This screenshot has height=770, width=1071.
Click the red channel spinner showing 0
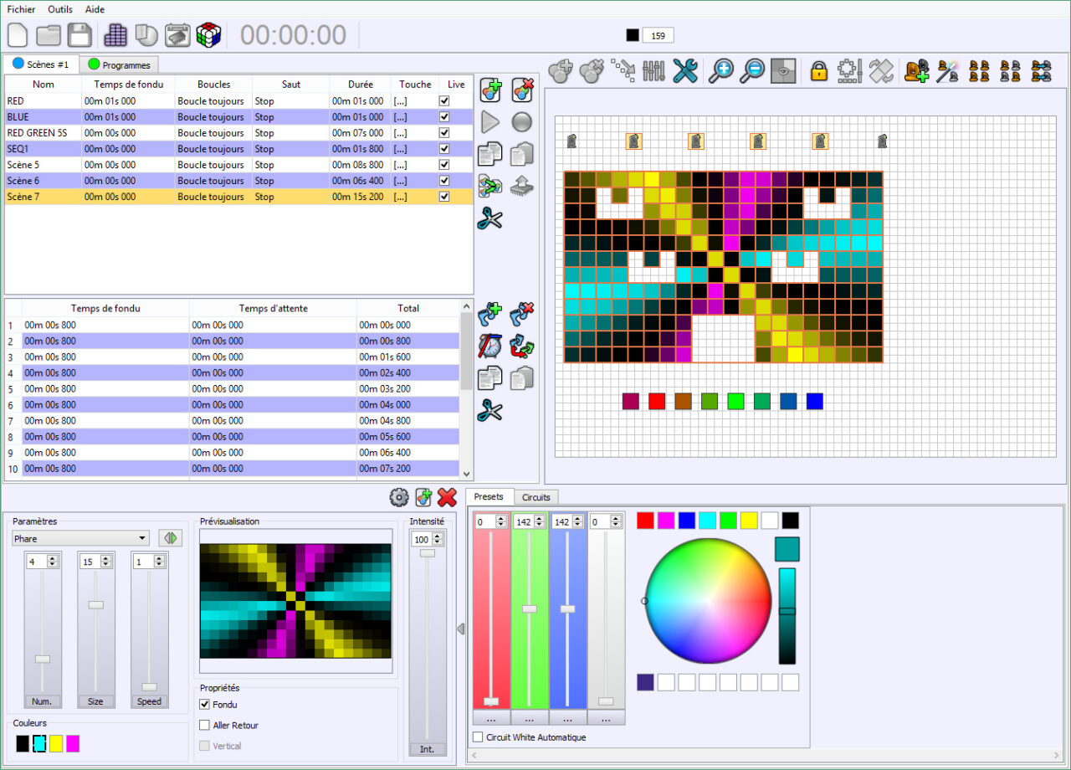[491, 521]
